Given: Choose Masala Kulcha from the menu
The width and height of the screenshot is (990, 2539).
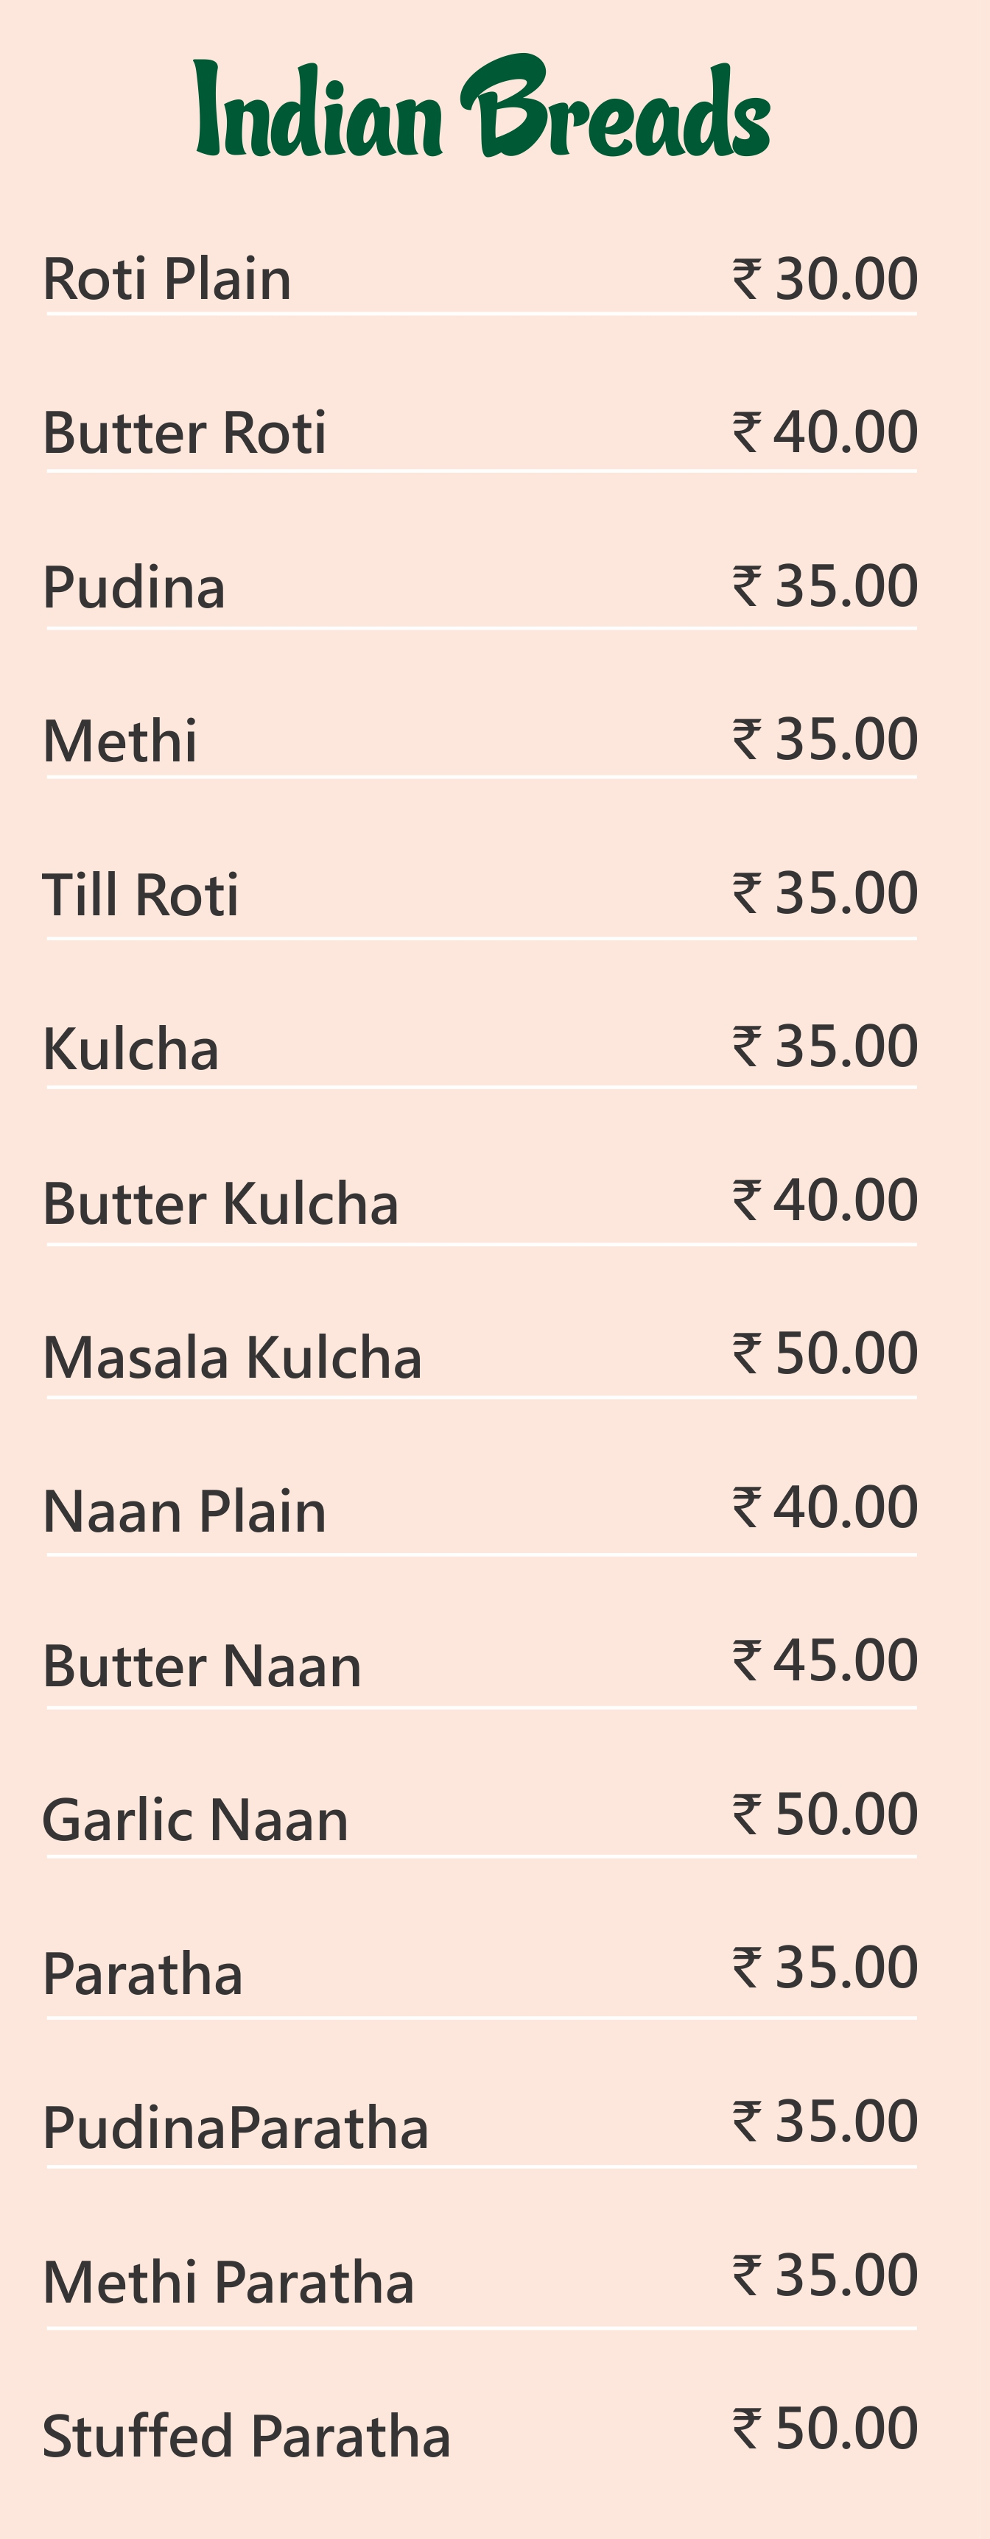Looking at the screenshot, I should pos(233,1357).
